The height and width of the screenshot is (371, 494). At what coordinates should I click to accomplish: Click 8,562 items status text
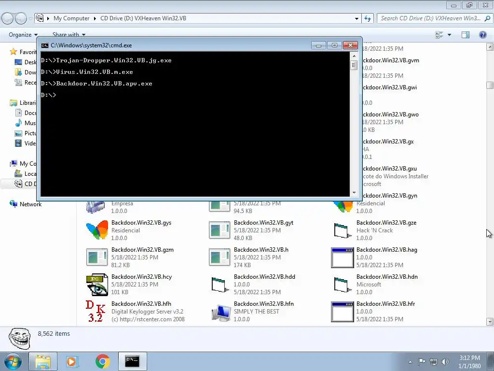54,333
